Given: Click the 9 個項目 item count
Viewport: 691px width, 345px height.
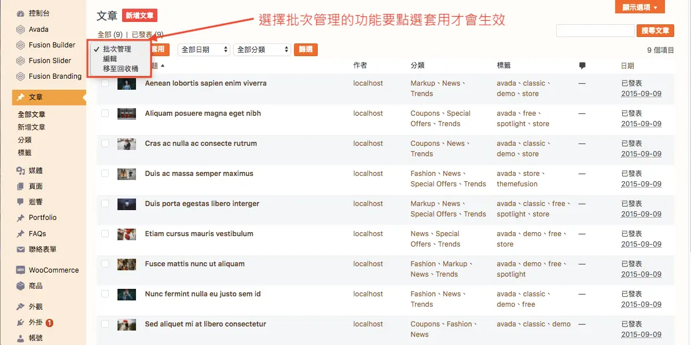Looking at the screenshot, I should click(660, 50).
